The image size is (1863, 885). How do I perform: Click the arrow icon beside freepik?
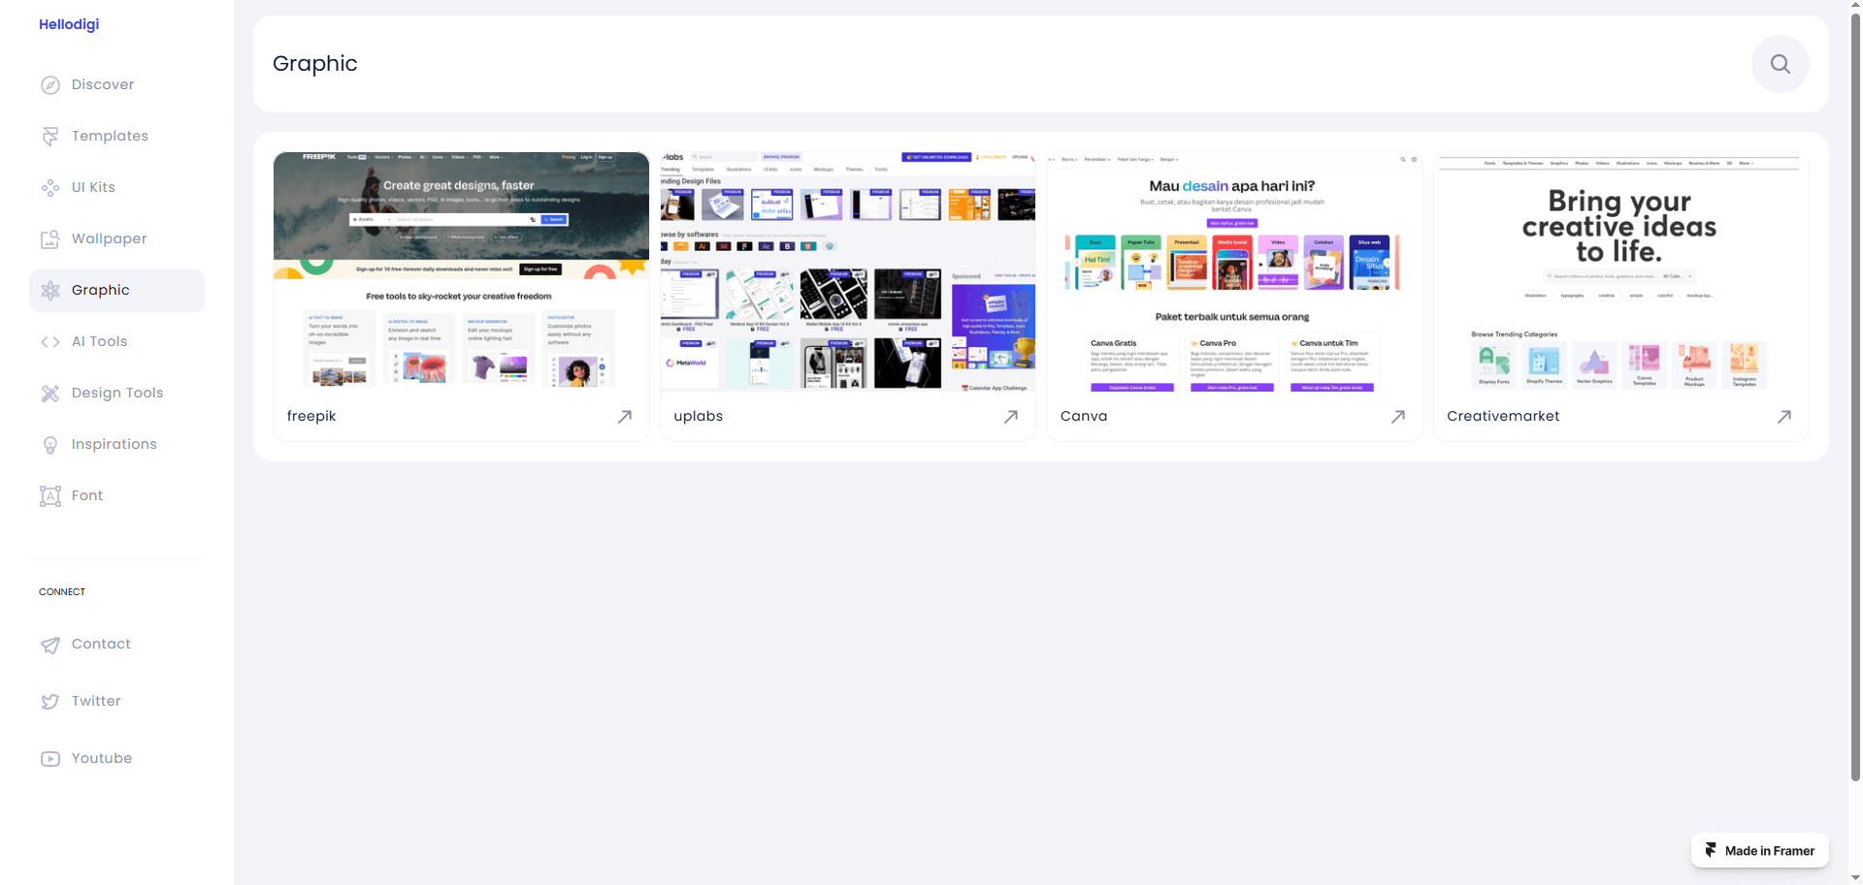click(x=625, y=417)
